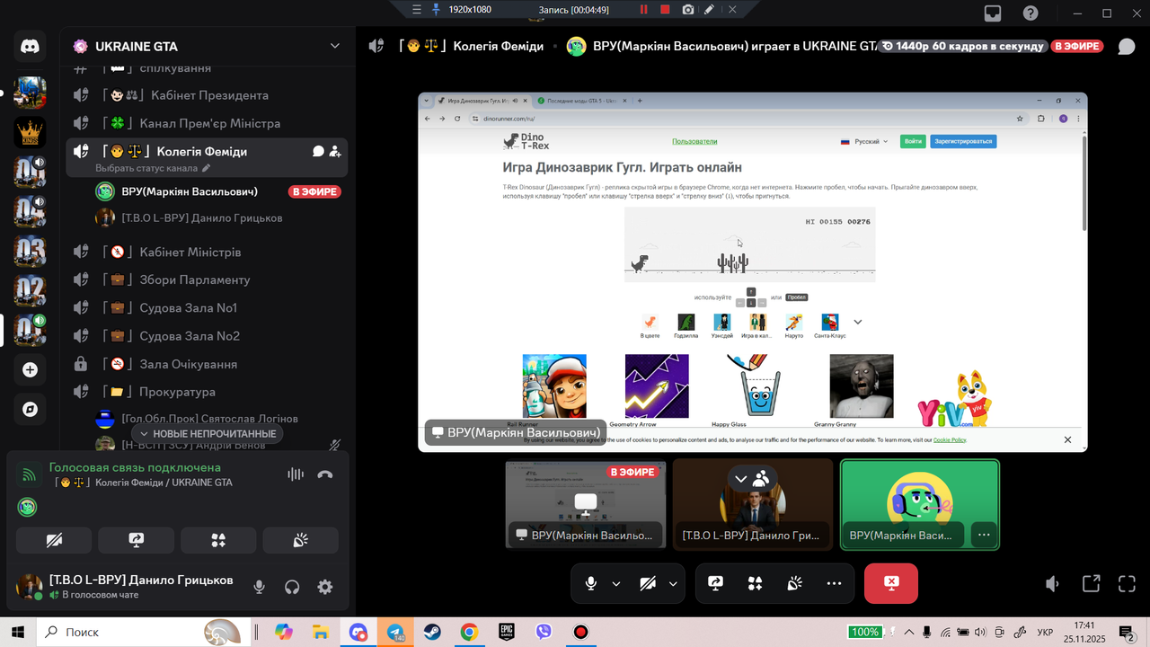1150x647 pixels.
Task: Join Збори Парламенту voice channel
Action: 207,279
